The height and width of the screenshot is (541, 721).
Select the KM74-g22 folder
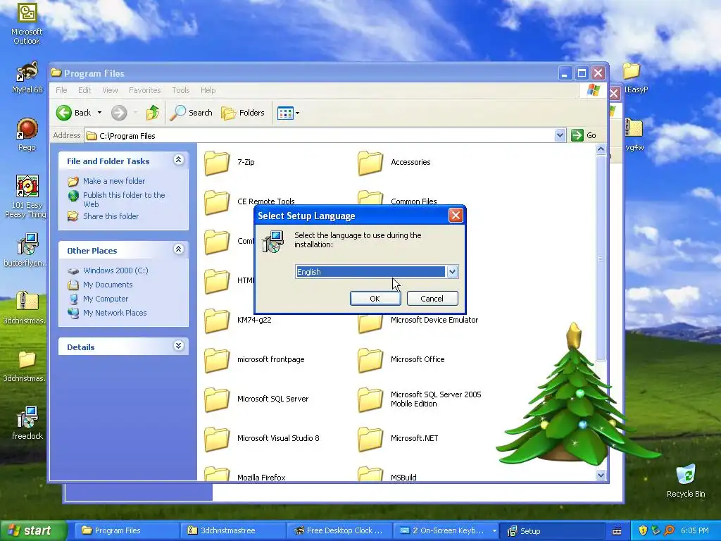[238, 321]
